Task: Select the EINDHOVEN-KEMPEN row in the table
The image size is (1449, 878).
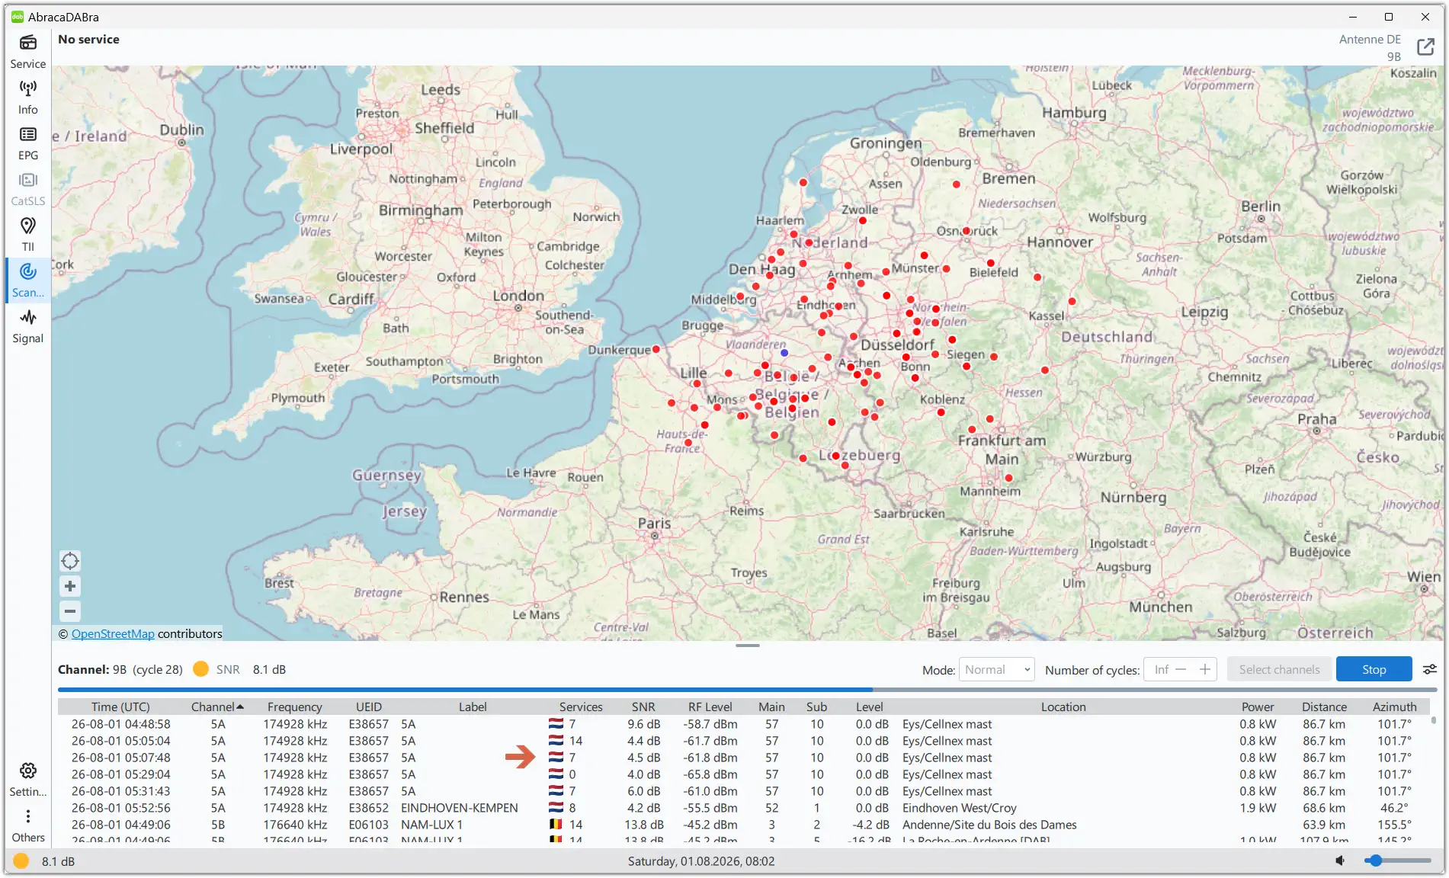Action: [x=745, y=808]
